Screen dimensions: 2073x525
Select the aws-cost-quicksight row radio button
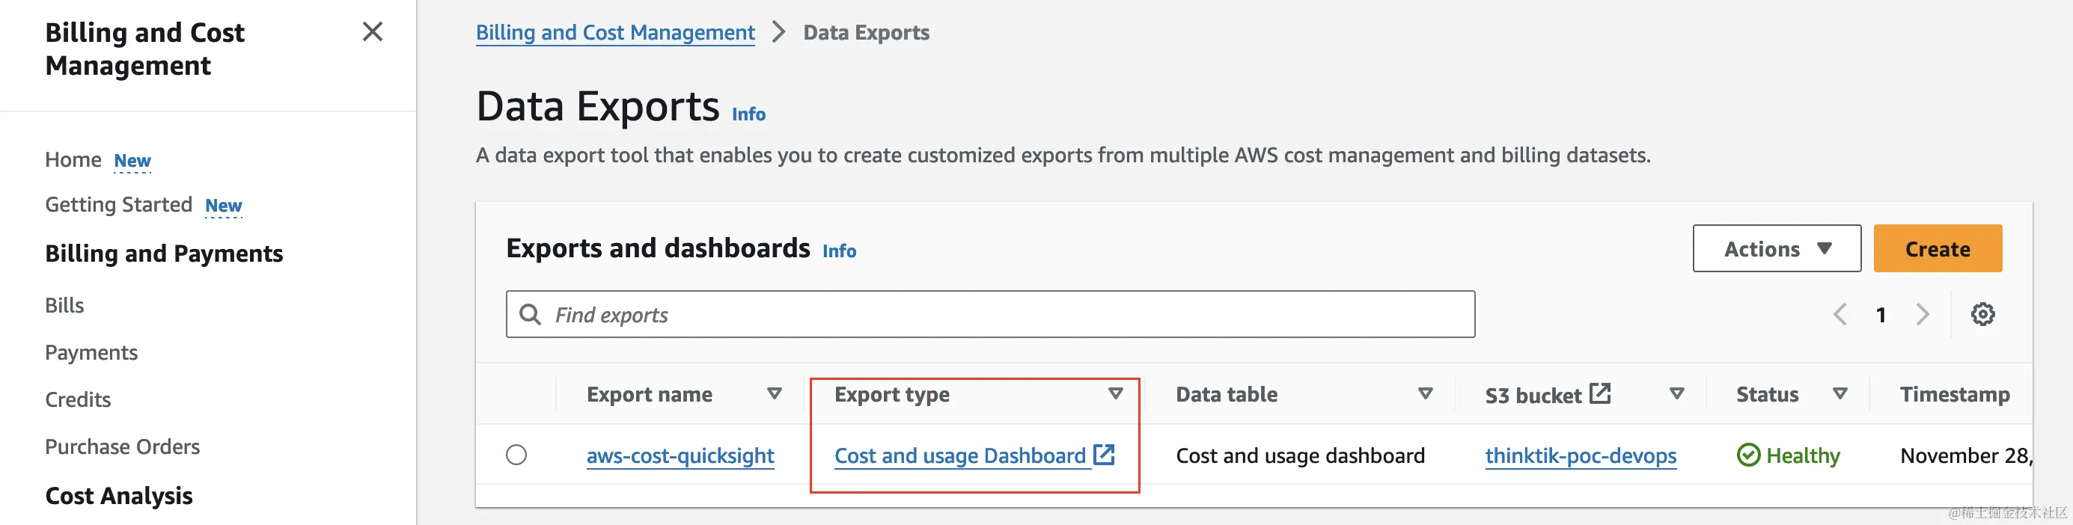[516, 455]
